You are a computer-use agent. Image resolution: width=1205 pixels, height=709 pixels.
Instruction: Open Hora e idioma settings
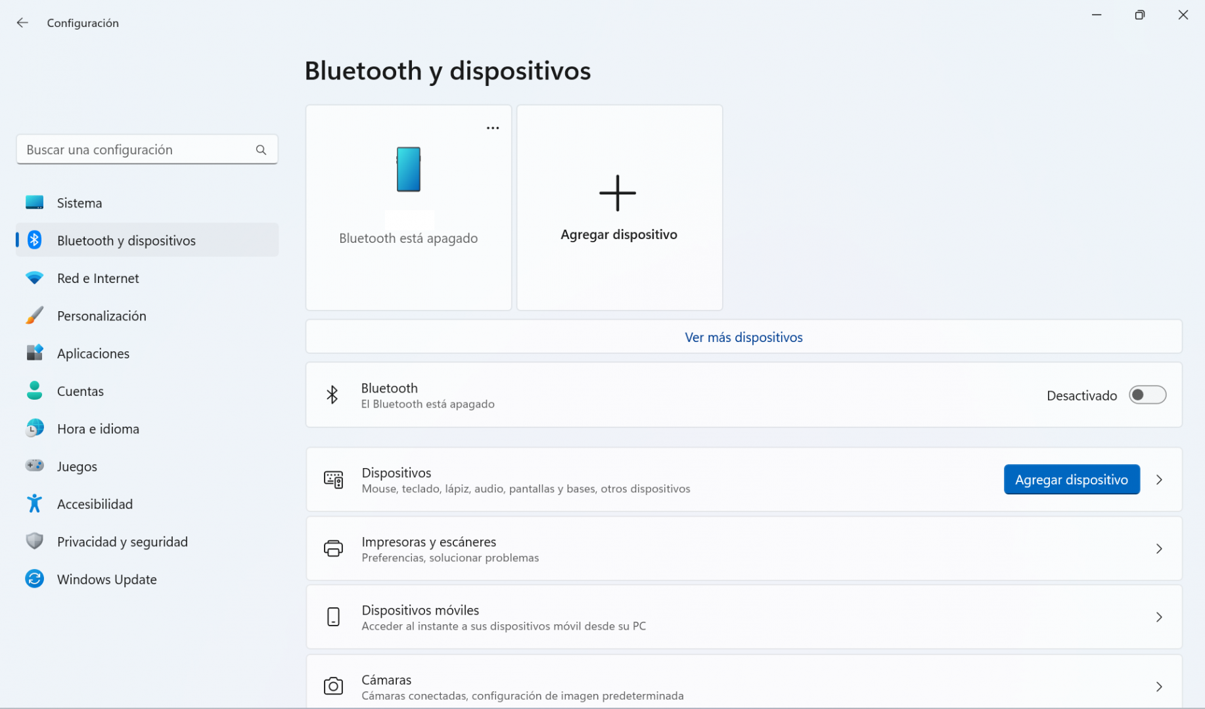tap(98, 429)
